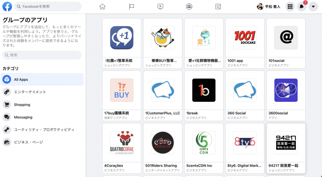Click the 101social title text
The height and width of the screenshot is (177, 322).
276,61
